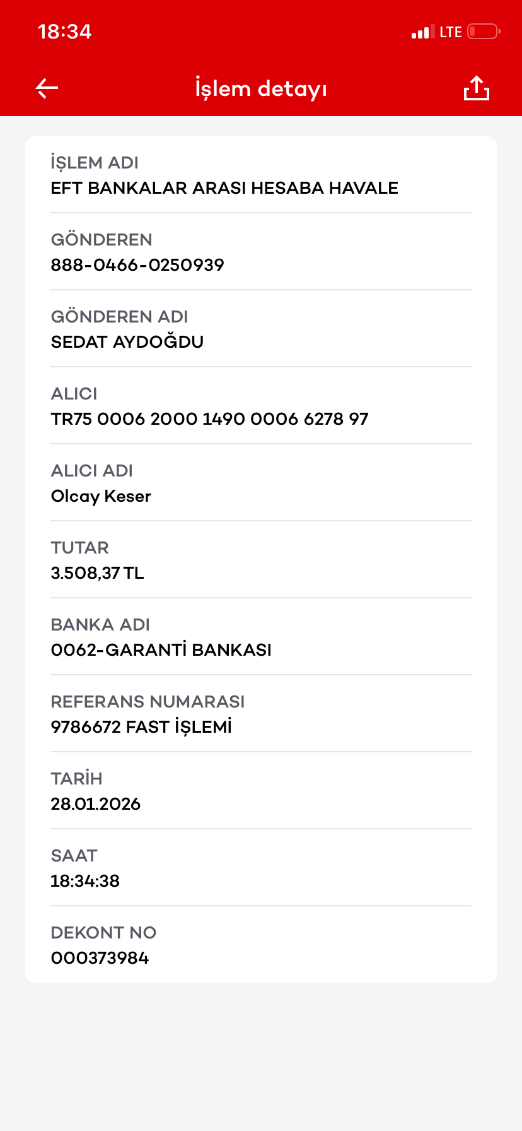Tap the date 28.01.2026
Screen dimensions: 522x1131
95,804
